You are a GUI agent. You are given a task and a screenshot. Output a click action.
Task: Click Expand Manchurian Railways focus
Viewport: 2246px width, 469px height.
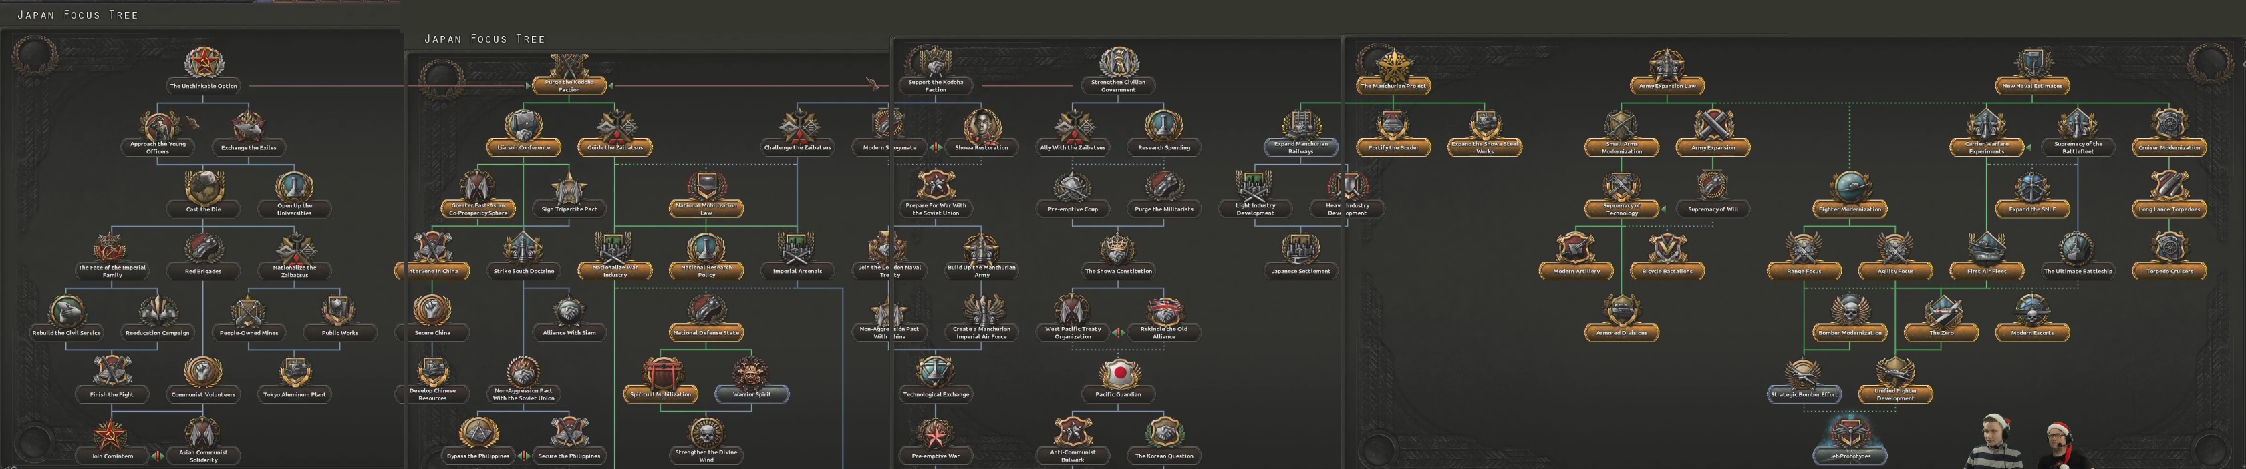click(x=1301, y=135)
